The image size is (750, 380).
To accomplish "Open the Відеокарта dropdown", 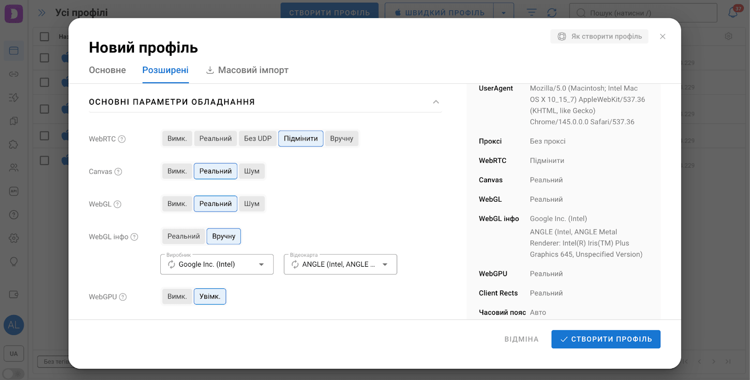I will point(385,264).
